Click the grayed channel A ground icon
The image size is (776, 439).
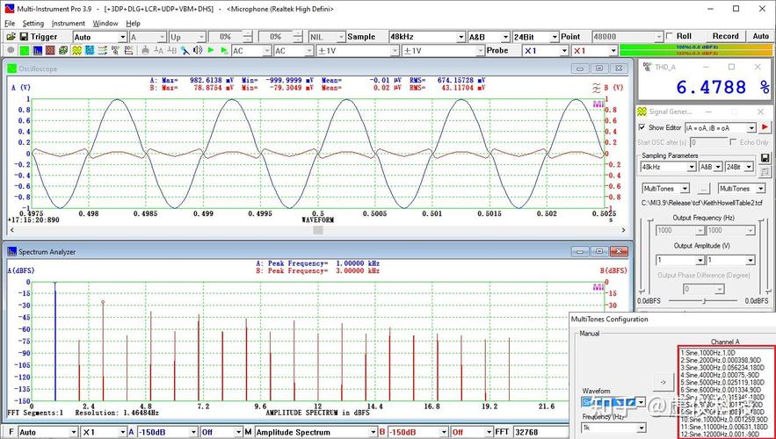tap(158, 50)
